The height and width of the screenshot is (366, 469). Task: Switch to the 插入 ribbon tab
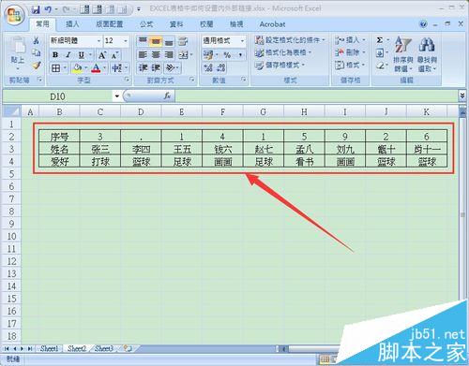coord(72,24)
